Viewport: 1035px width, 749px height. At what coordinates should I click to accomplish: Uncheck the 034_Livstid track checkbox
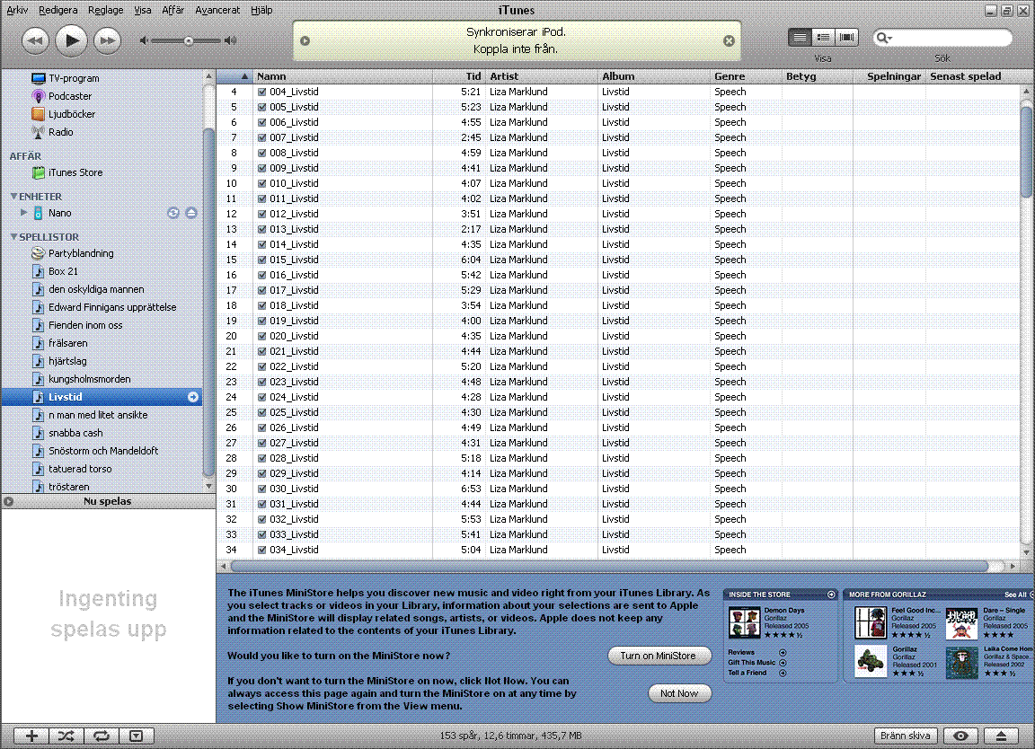pyautogui.click(x=262, y=550)
